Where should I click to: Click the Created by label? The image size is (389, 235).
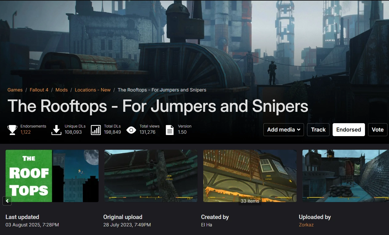[x=215, y=217]
